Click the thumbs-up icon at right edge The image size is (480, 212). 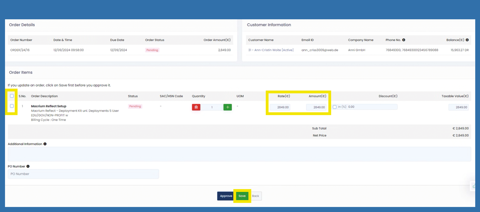tap(473, 186)
